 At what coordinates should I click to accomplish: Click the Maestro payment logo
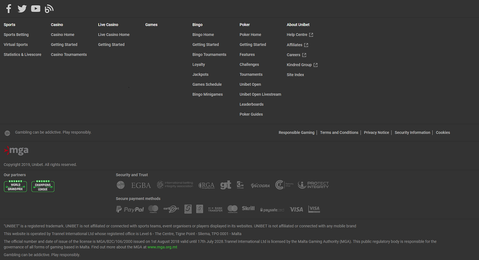pos(153,209)
